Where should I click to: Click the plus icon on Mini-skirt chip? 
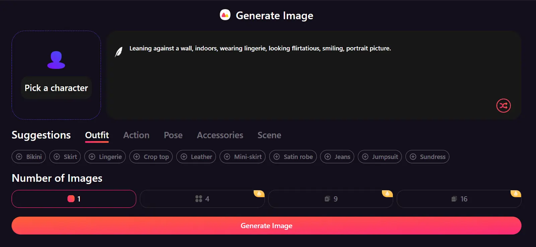coord(227,157)
